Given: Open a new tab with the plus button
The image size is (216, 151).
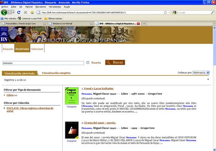Looking at the screenshot, I should [144, 24].
